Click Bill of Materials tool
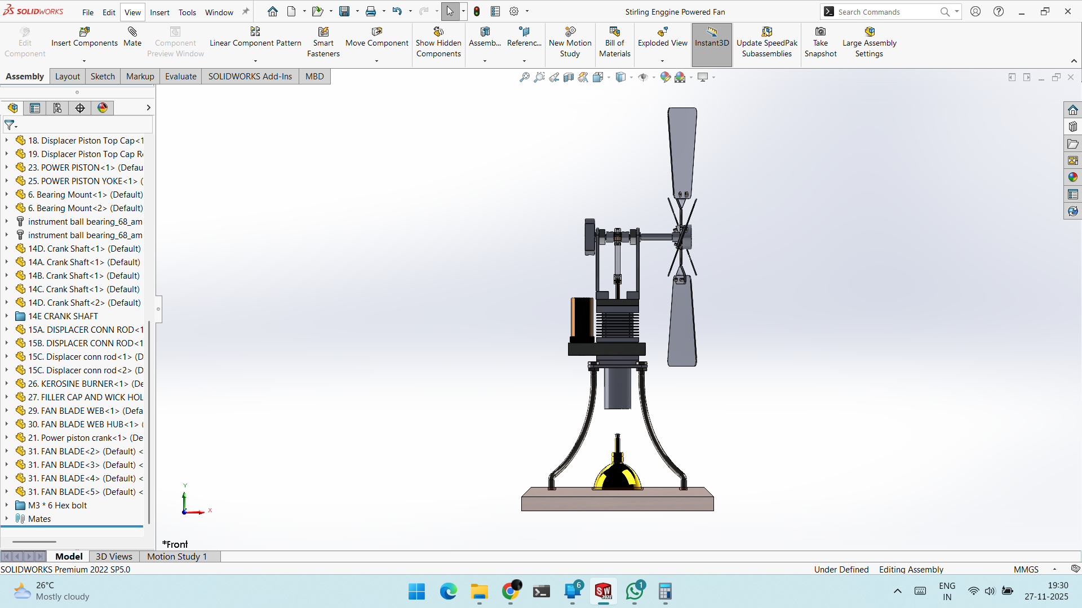 [x=614, y=42]
